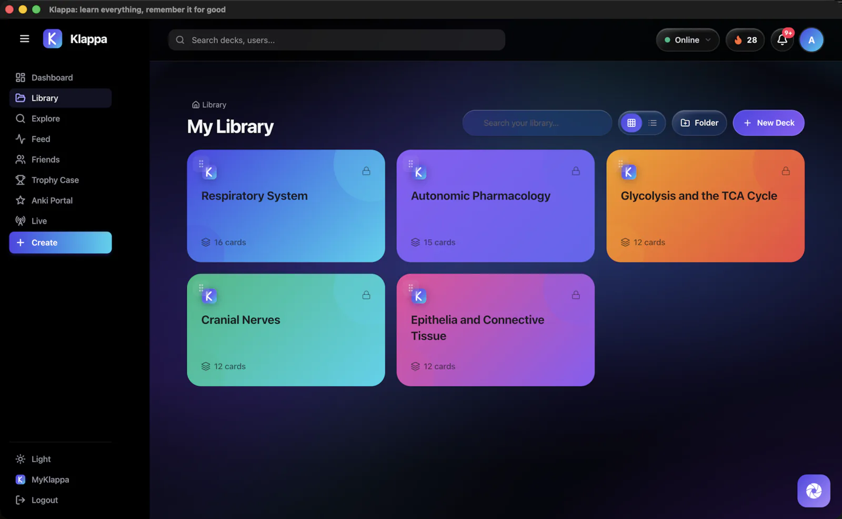Image resolution: width=842 pixels, height=519 pixels.
Task: Click 12 cards on Epithelia deck
Action: (433, 366)
